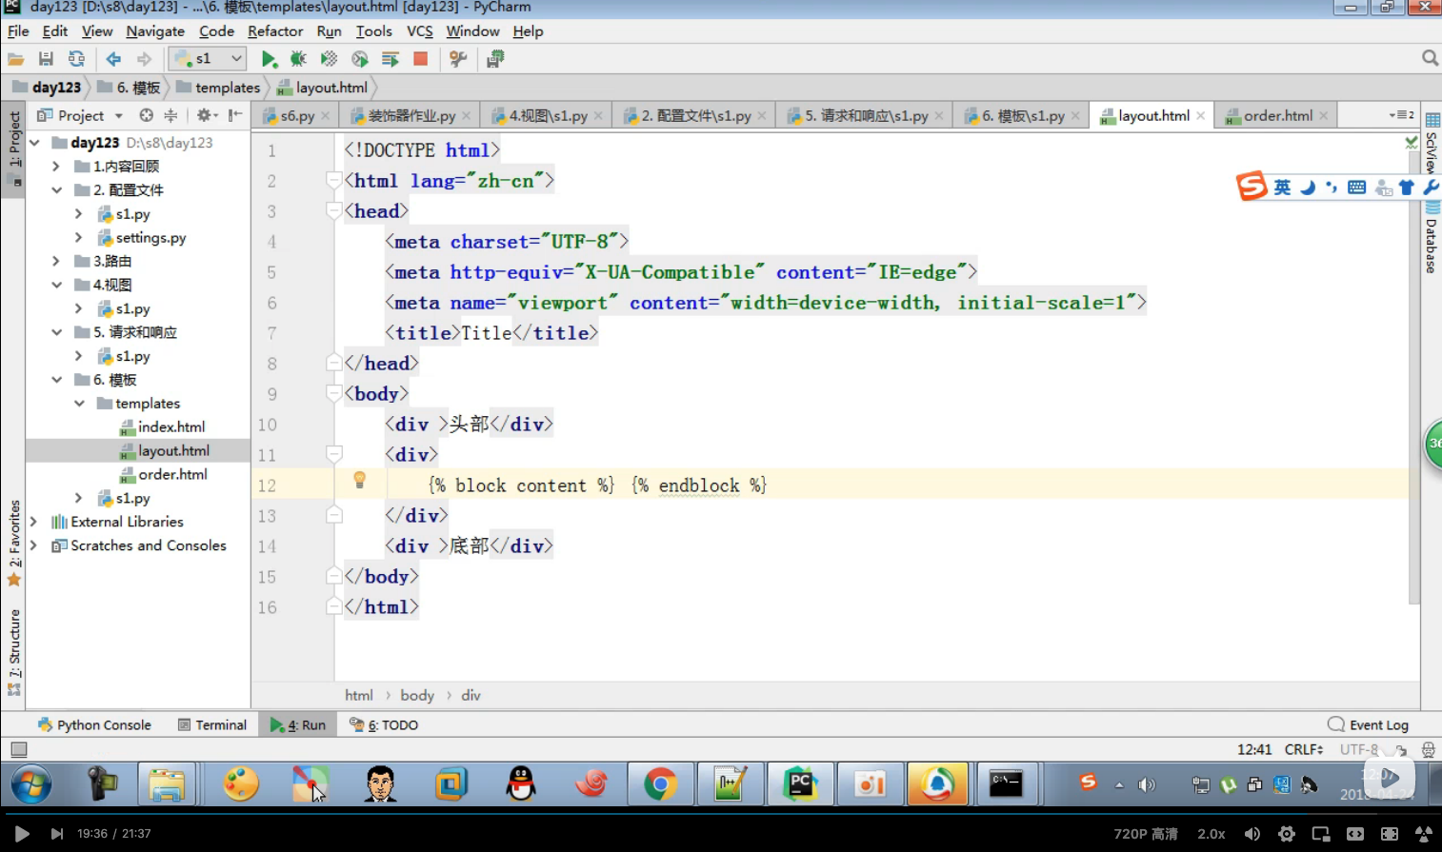Viewport: 1442px width, 852px height.
Task: Click the scroll-from-source target icon in Project panel
Action: [x=146, y=115]
